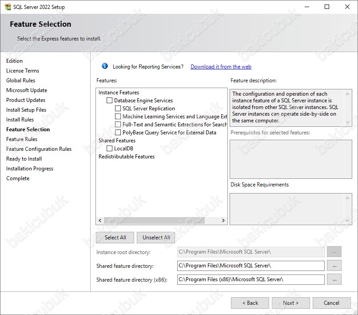This screenshot has height=315, width=358.
Task: Go back with the < Back button
Action: [x=250, y=303]
